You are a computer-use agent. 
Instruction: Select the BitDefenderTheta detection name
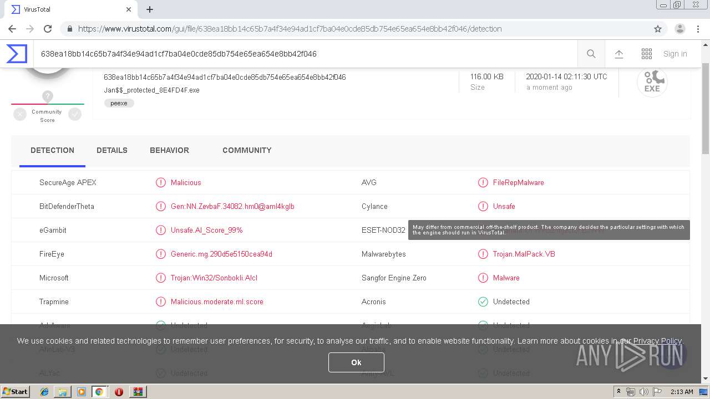(x=232, y=206)
